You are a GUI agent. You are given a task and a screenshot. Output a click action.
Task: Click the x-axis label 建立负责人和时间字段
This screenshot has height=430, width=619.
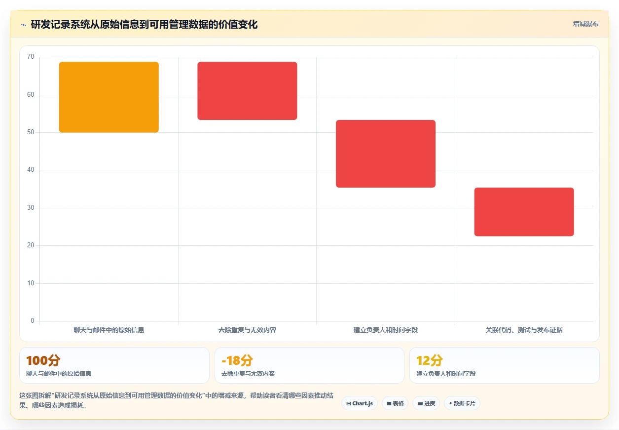point(386,330)
